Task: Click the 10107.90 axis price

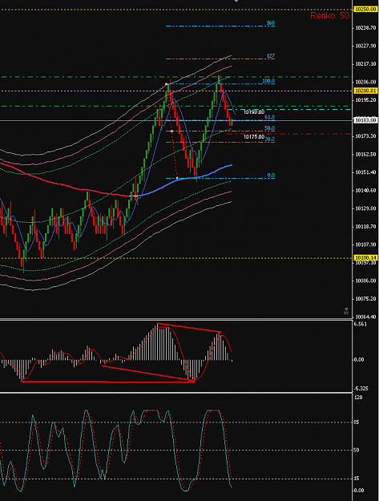Action: click(x=366, y=244)
